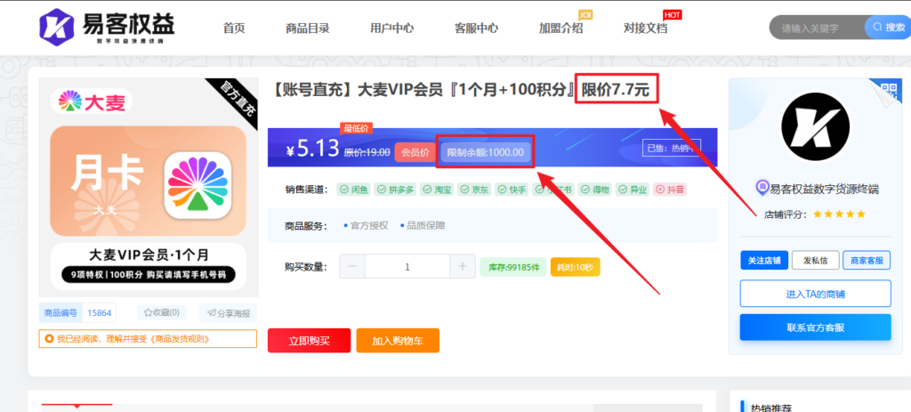The height and width of the screenshot is (412, 911).
Task: Decrease purchase quantity with minus button
Action: coord(352,267)
